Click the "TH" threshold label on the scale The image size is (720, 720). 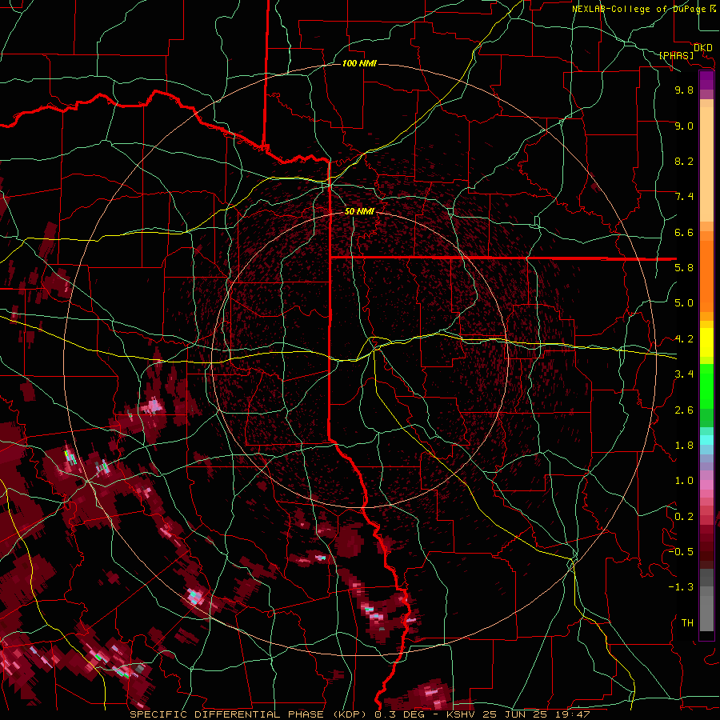tap(687, 623)
